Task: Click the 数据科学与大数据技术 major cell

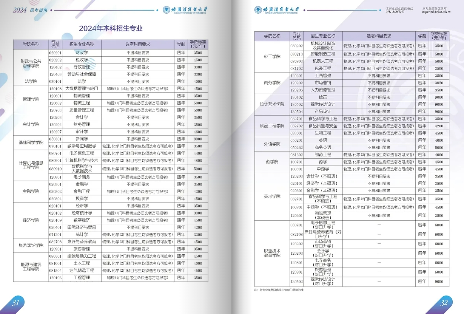Action: (x=82, y=169)
